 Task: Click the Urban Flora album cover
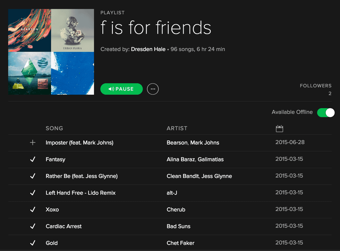(73, 30)
